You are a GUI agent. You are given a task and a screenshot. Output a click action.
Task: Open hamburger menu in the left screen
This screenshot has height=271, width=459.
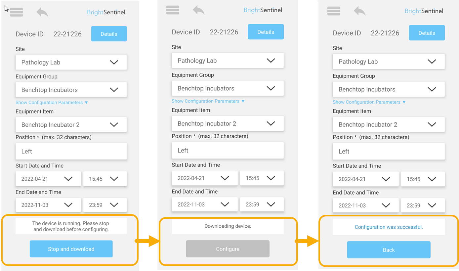17,12
